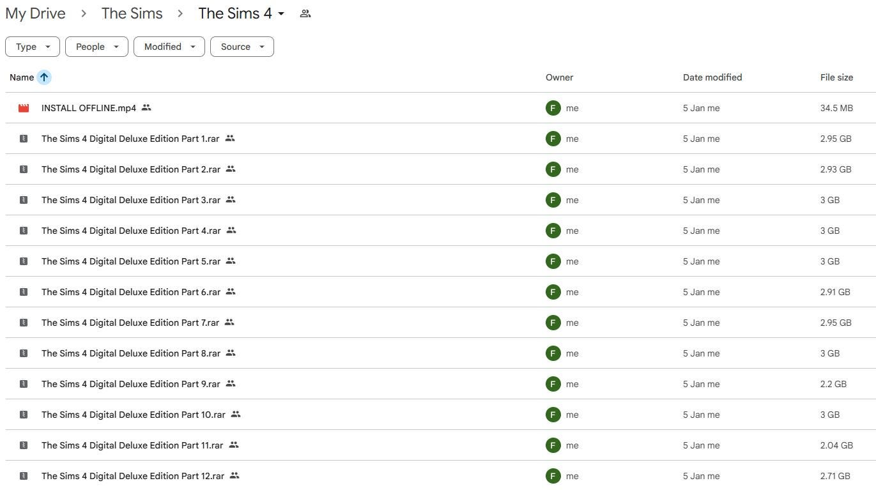876x490 pixels.
Task: Open the Source filter
Action: [242, 46]
